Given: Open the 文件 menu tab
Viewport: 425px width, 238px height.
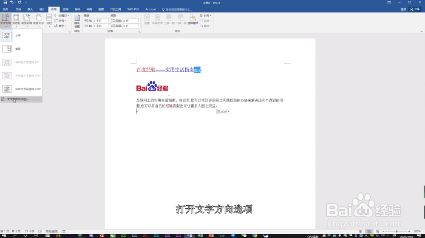Looking at the screenshot, I should click(6, 9).
